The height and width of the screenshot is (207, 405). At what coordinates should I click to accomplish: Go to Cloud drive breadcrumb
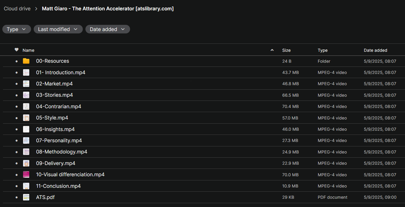click(x=17, y=9)
